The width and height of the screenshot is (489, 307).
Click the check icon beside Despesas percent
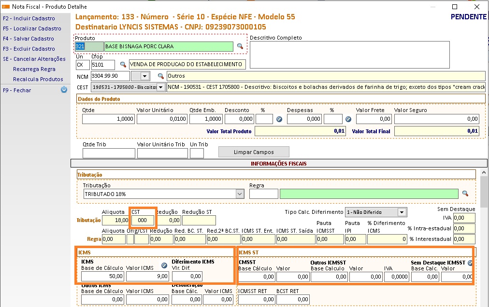click(x=348, y=119)
